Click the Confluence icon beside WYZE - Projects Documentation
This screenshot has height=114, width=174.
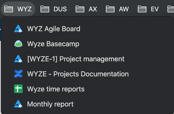tap(18, 74)
